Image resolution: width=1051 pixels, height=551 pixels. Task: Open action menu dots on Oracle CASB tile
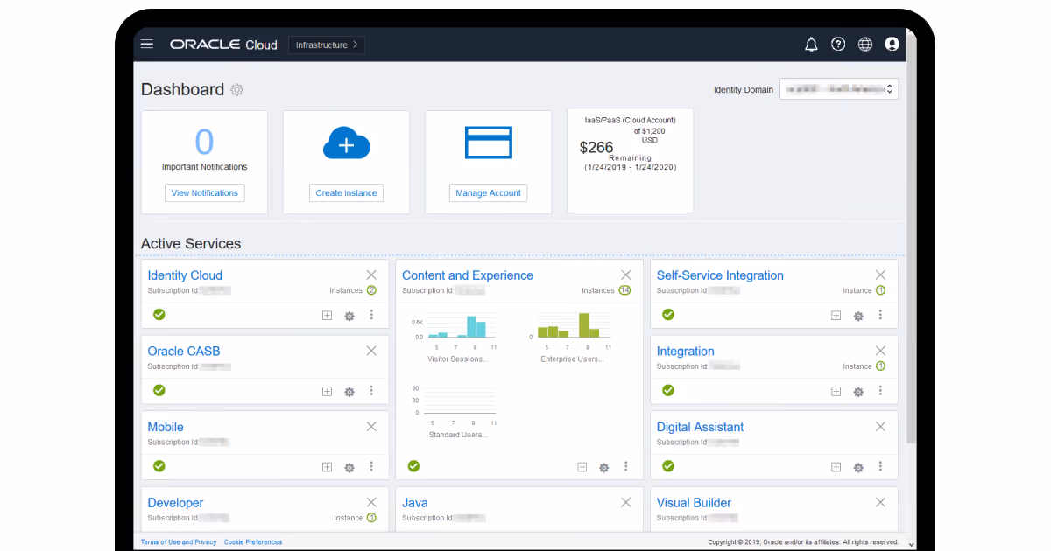coord(371,391)
